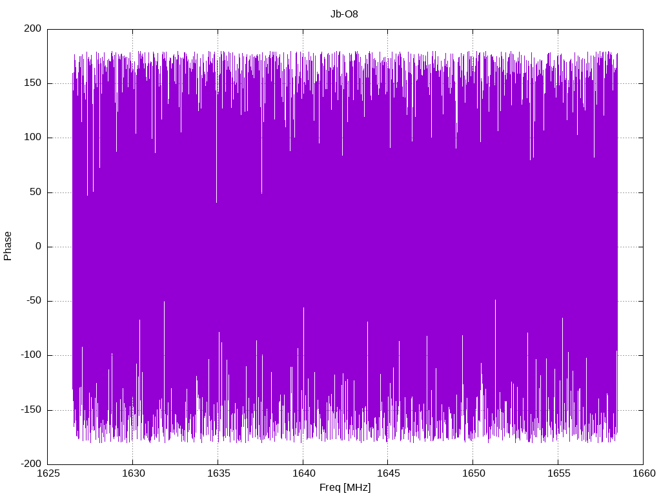Click x-axis tick label 1650
Image resolution: width=661 pixels, height=496 pixels.
[x=473, y=473]
